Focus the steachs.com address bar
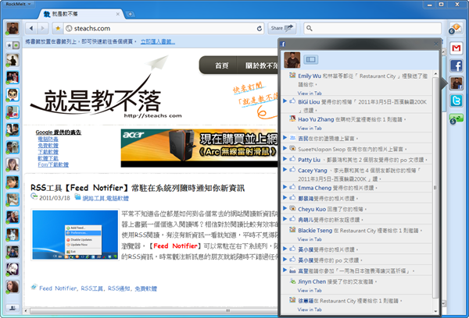Viewport: 469px width, 318px height. 163,28
